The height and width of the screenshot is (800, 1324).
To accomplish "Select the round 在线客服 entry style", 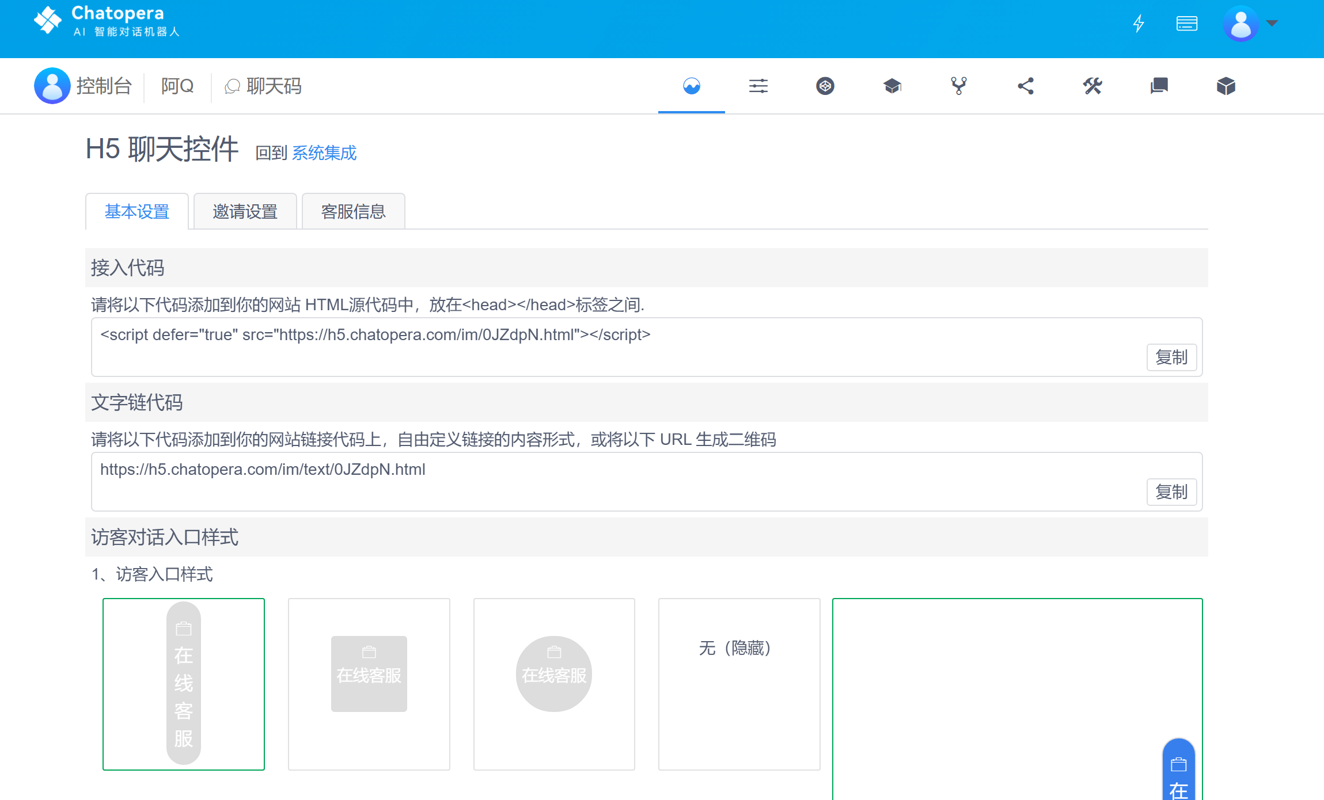I will point(554,684).
